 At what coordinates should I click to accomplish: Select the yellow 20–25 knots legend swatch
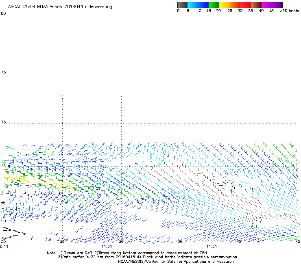[225, 5]
